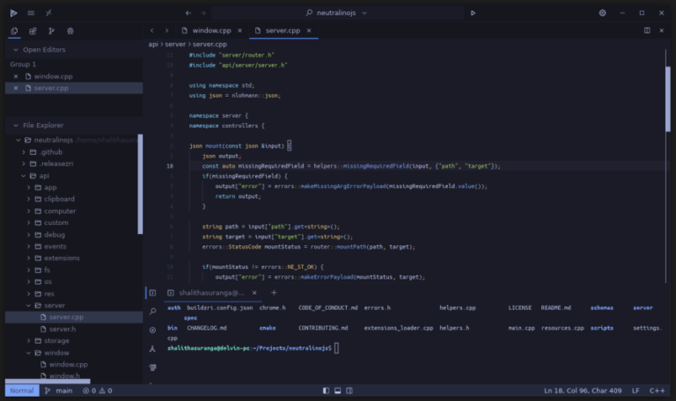
Task: Click the run icon in top-left corner
Action: pos(14,13)
